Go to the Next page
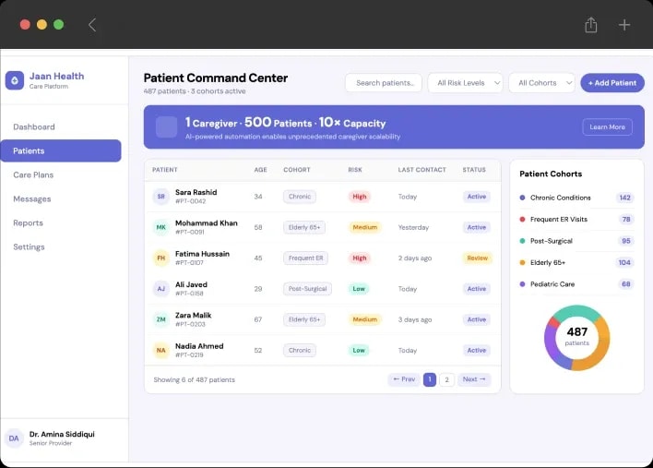653x468 pixels. tap(474, 379)
